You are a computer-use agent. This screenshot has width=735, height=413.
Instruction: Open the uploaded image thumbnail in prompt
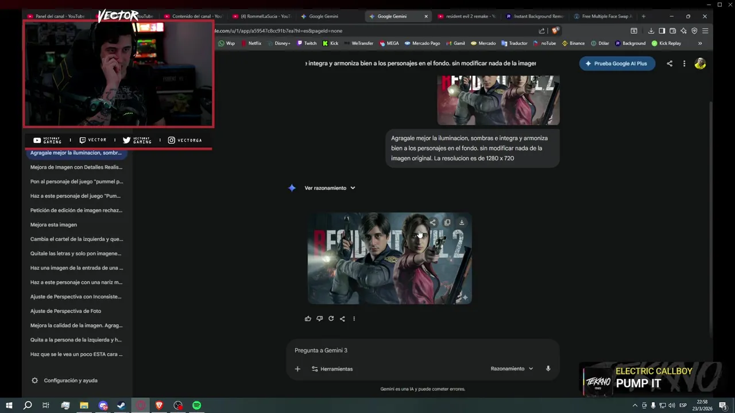tap(498, 100)
